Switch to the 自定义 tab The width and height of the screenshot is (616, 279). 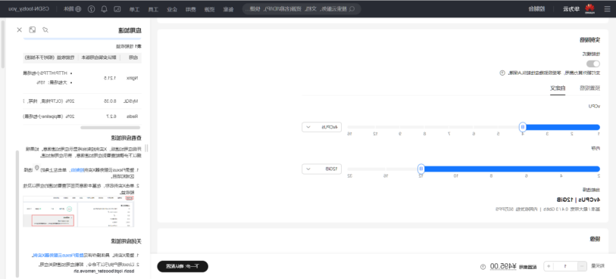coord(558,88)
